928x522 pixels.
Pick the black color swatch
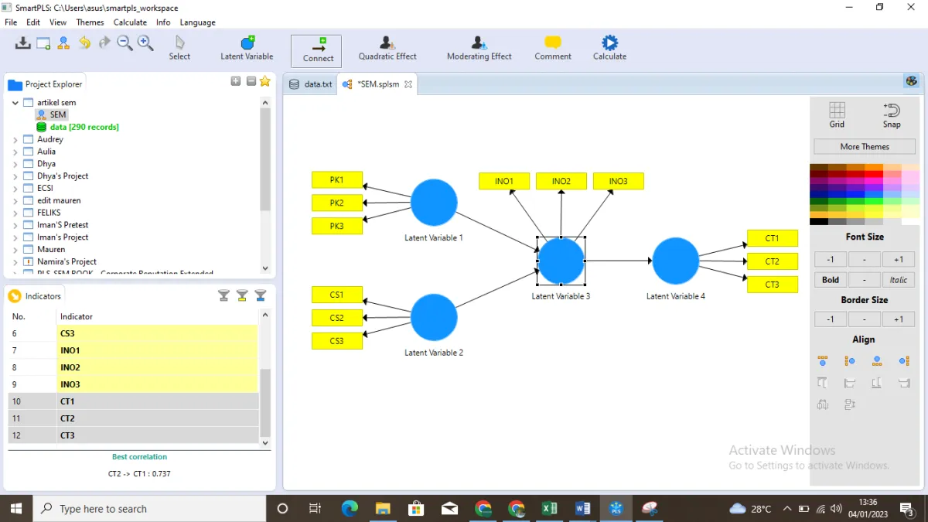(819, 222)
